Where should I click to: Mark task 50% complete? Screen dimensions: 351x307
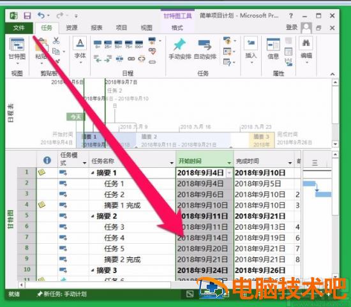118,44
